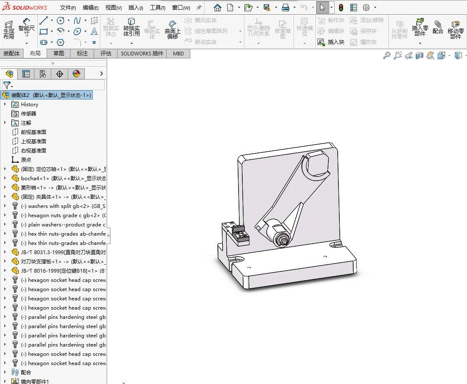Select 前视基准面 plane in feature tree

coord(34,132)
